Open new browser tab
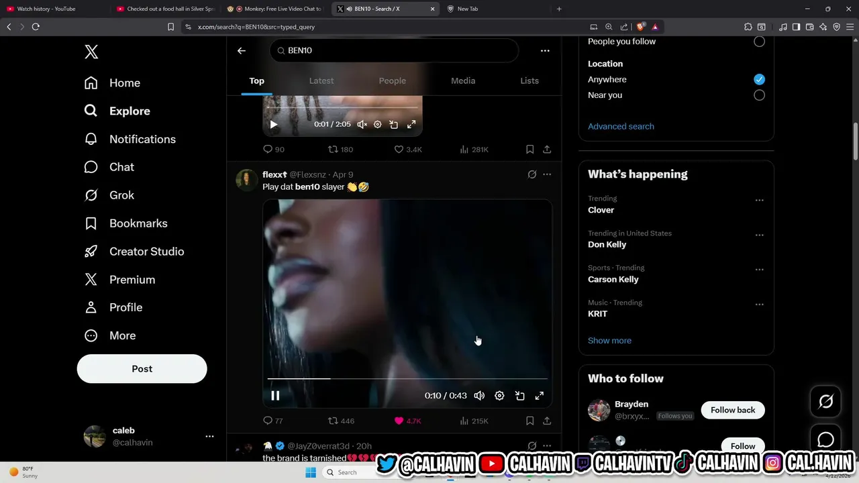The image size is (859, 483). coord(559,9)
